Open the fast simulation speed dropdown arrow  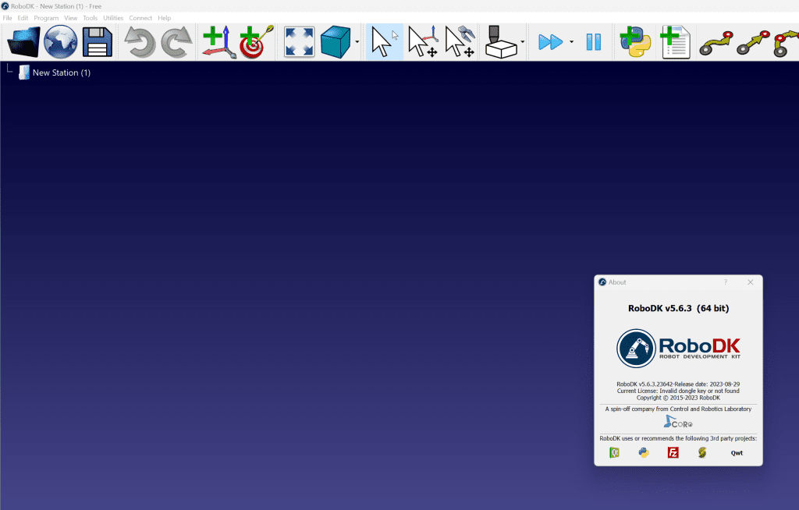571,43
